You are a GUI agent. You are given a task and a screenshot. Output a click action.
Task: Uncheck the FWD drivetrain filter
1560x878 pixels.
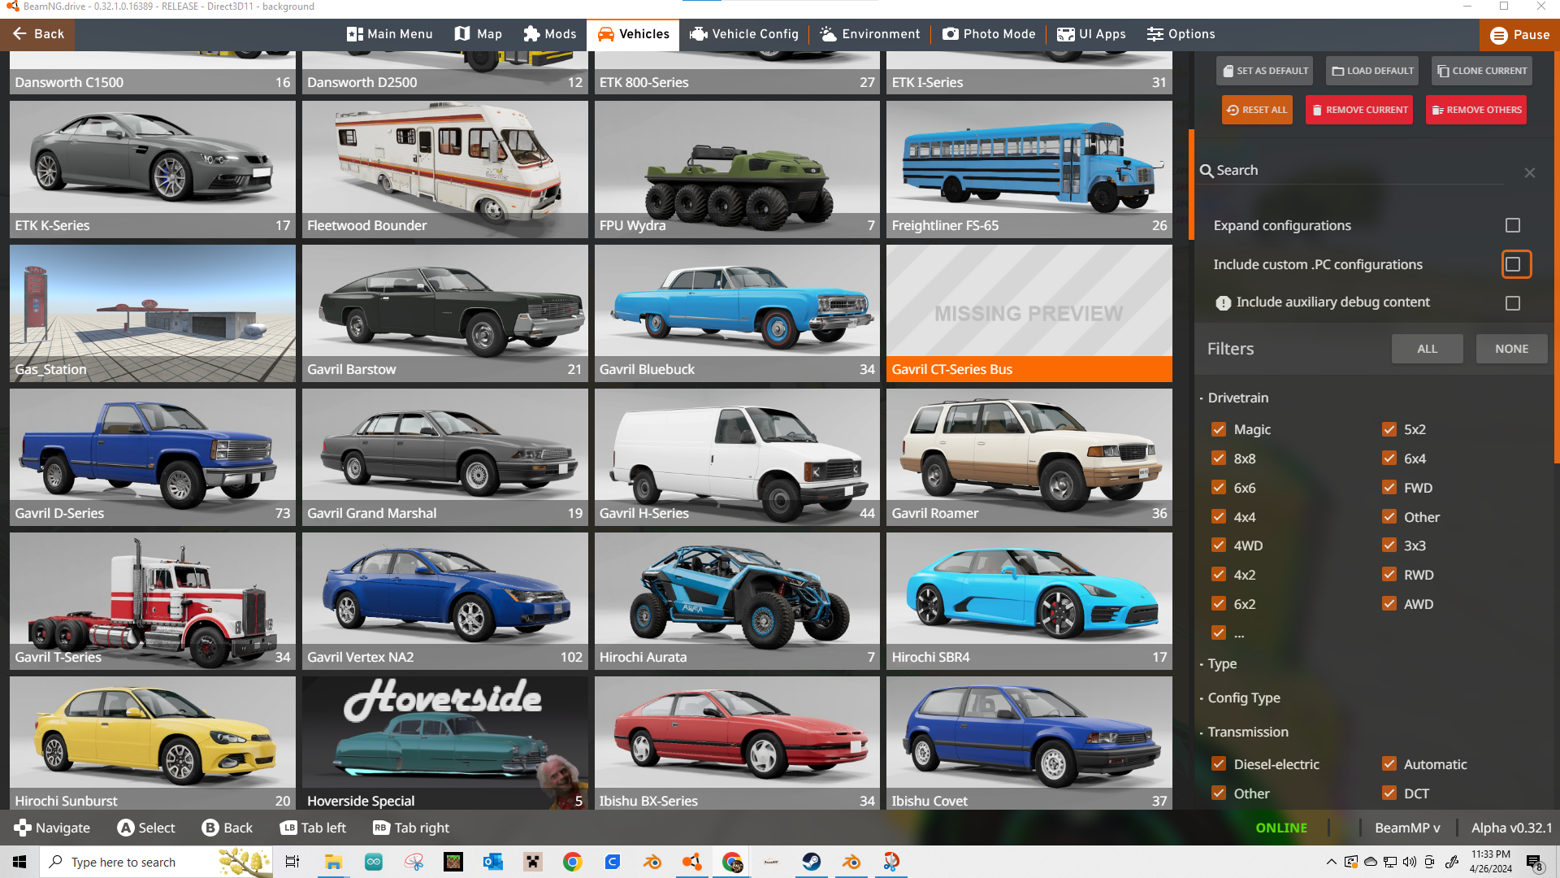click(1389, 488)
